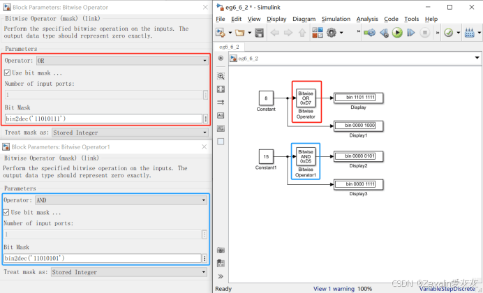Open the Edit menu
The width and height of the screenshot is (483, 293).
(236, 19)
